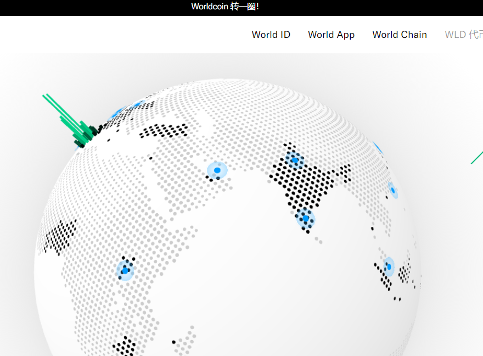Go to the World Chain page
The image size is (483, 356).
(399, 35)
